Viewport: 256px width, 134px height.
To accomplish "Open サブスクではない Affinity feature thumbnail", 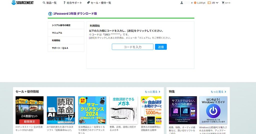I will (183, 110).
